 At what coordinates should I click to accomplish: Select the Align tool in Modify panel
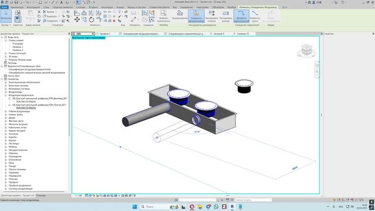coord(77,13)
